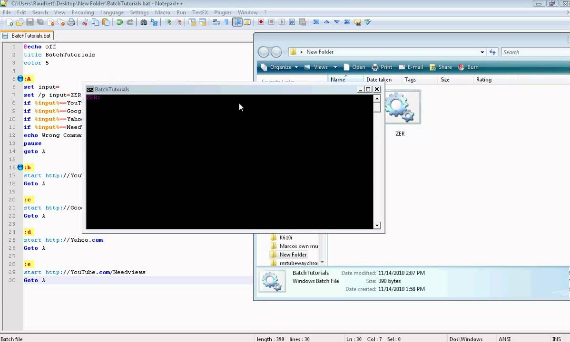Screen dimensions: 570x342
Task: Click the Explorer refresh button
Action: [492, 52]
